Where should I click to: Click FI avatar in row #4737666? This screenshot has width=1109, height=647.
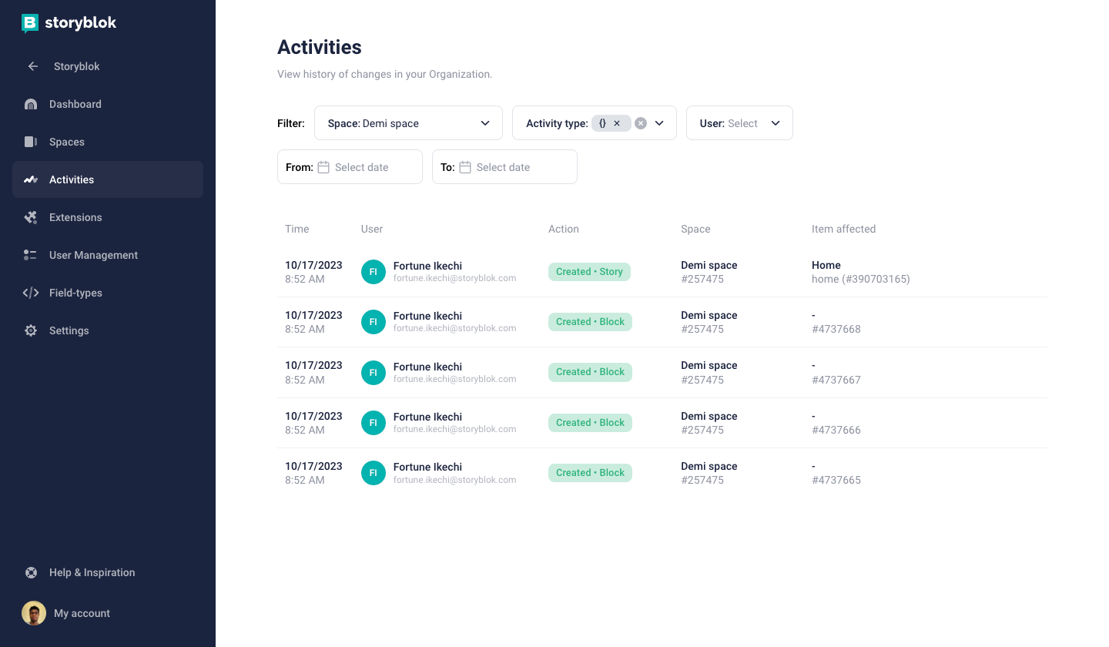click(374, 423)
